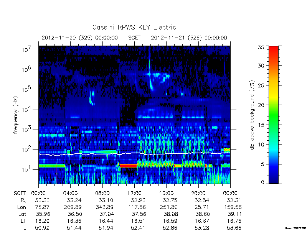Click the Rs value "33.10"

pos(106,200)
